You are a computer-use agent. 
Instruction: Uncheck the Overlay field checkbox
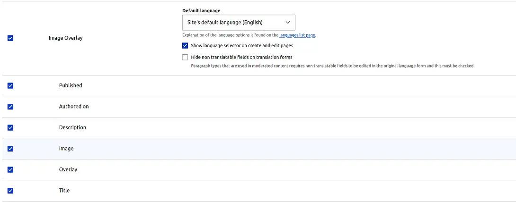tap(10, 169)
